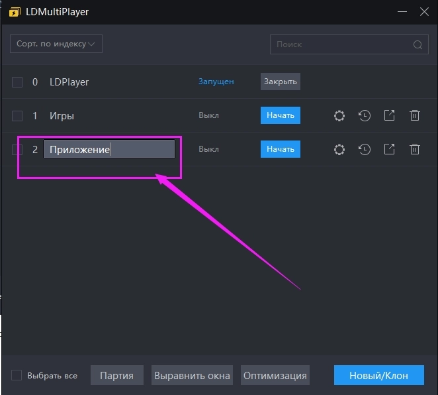
Task: Open backup/restore icon for the Игры instance
Action: click(x=365, y=116)
